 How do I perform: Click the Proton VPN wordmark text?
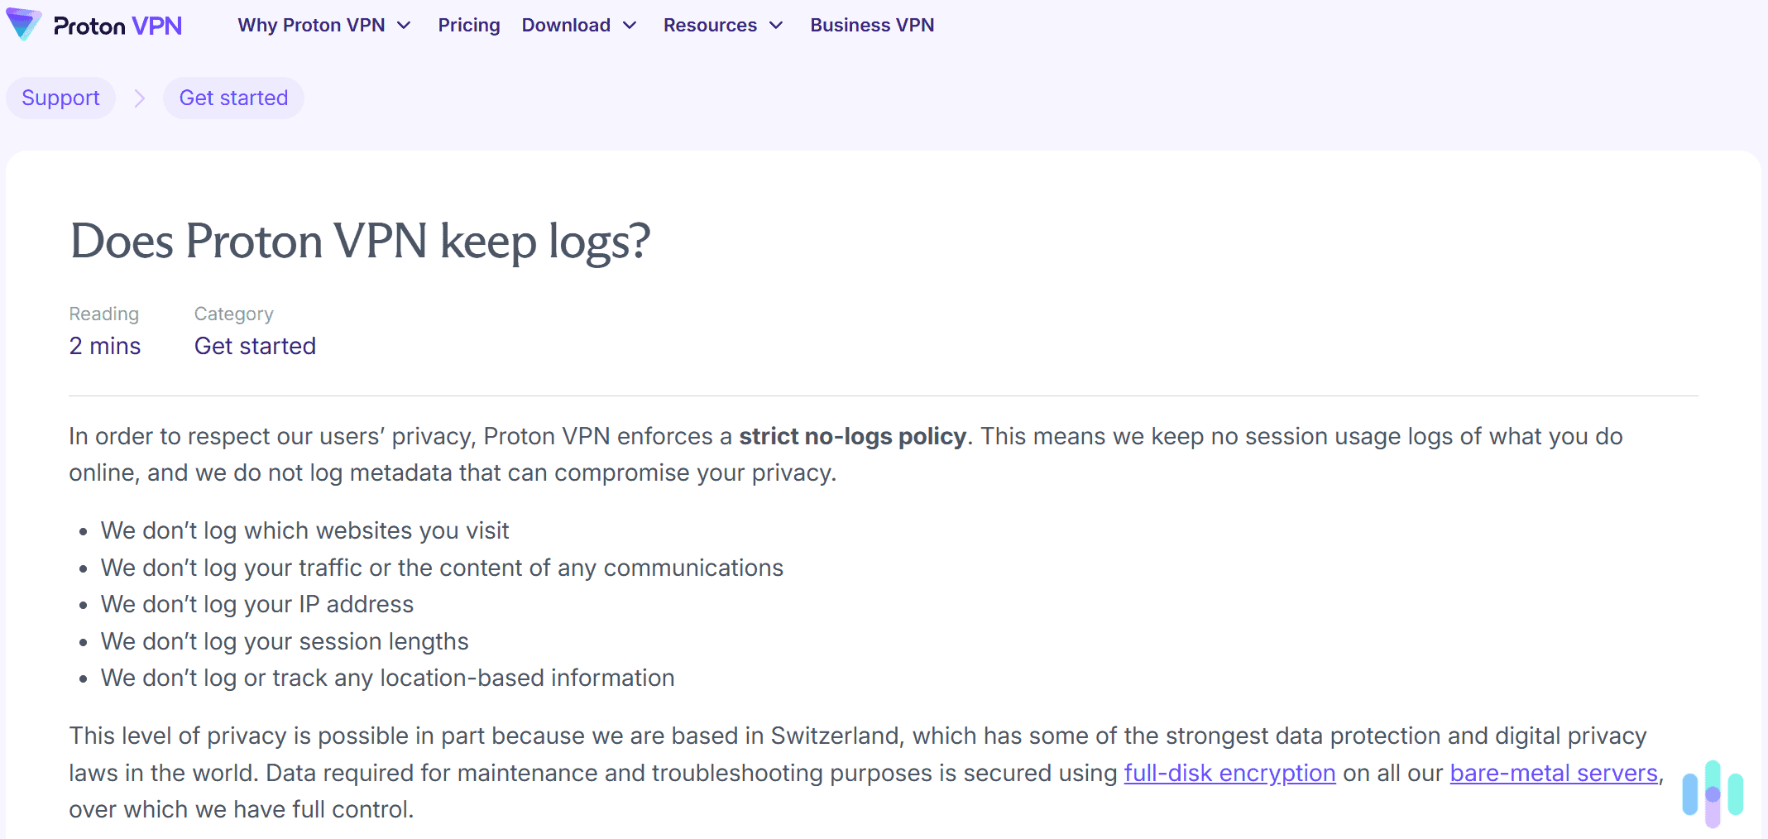click(116, 25)
